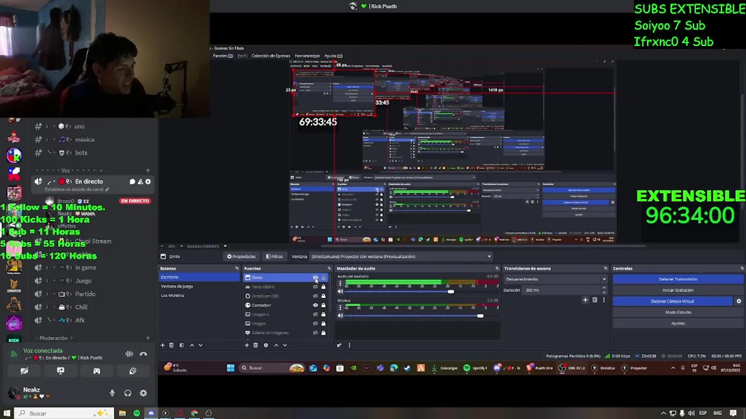Move scene down in Escenas panel
Image resolution: width=746 pixels, height=419 pixels.
200,345
